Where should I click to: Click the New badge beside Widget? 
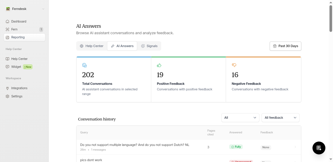(x=28, y=67)
